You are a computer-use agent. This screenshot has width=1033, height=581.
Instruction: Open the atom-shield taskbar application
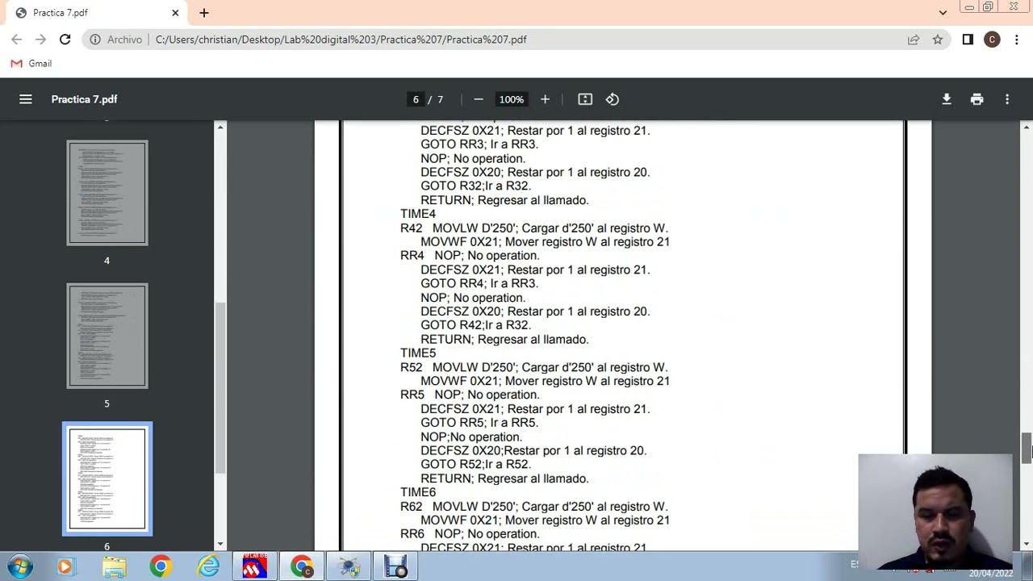pyautogui.click(x=349, y=567)
